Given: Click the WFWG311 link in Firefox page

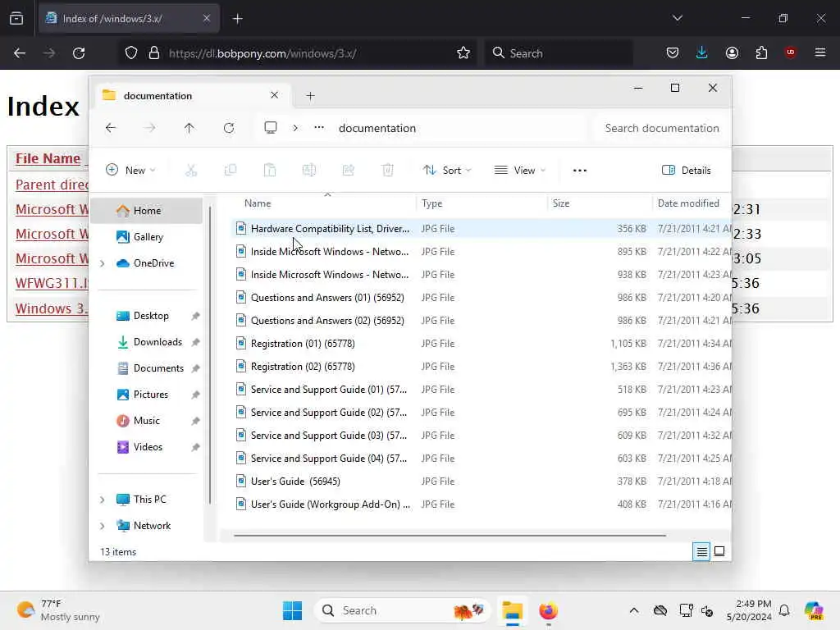Looking at the screenshot, I should click(x=52, y=283).
